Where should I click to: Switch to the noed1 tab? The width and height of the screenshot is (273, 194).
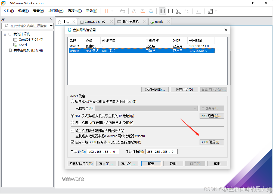[x=159, y=22]
